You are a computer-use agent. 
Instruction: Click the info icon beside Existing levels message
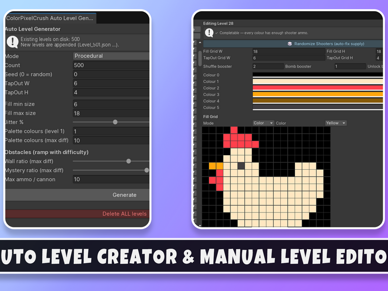(13, 42)
